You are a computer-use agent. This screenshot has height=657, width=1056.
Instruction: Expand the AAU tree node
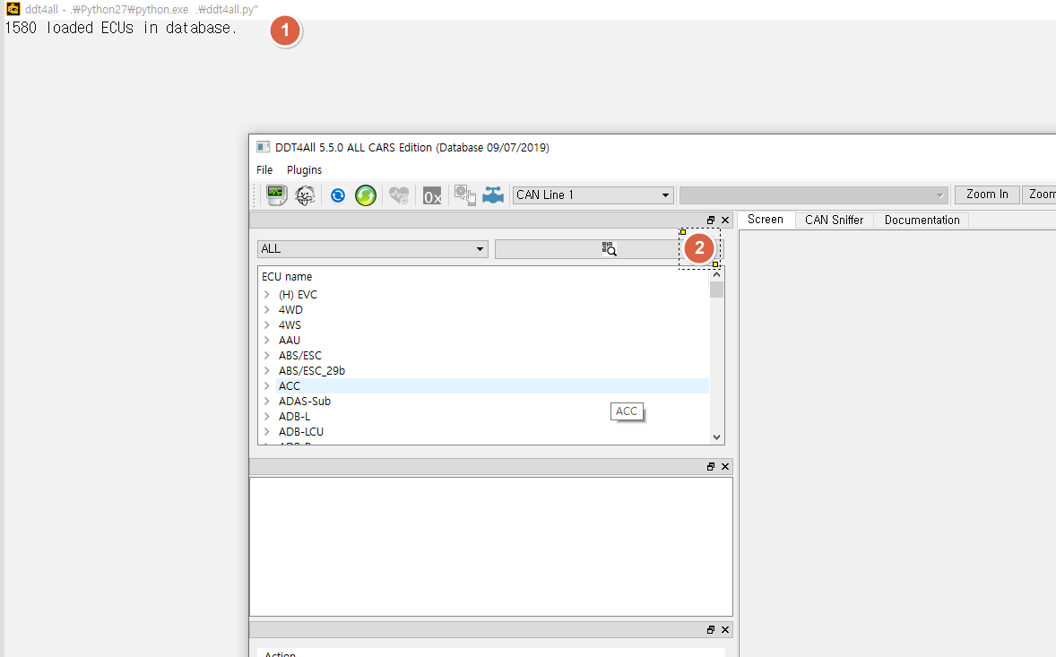pyautogui.click(x=267, y=340)
